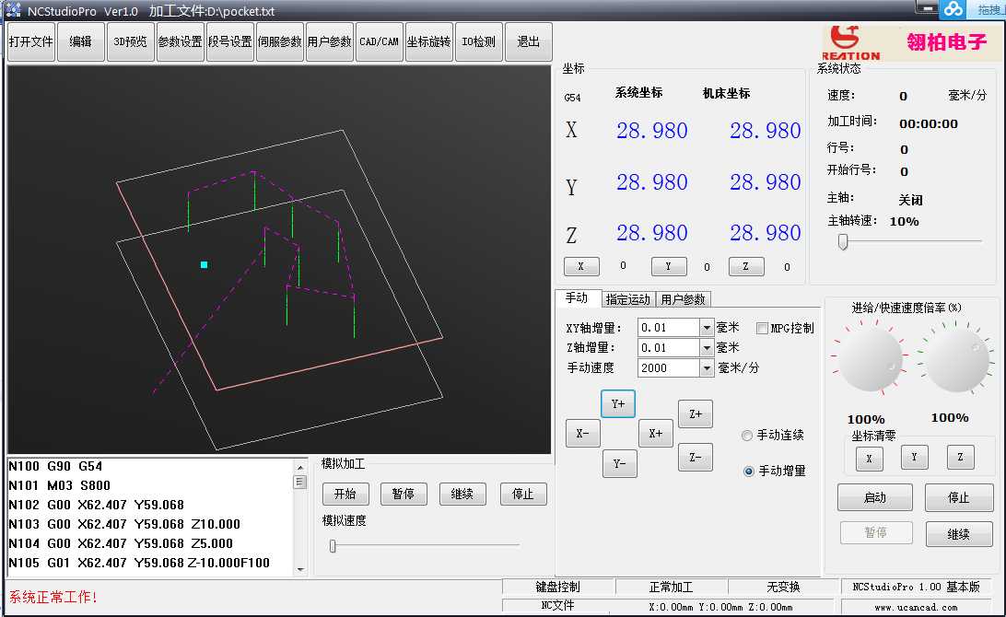Click Z轴增量 input field

click(668, 347)
